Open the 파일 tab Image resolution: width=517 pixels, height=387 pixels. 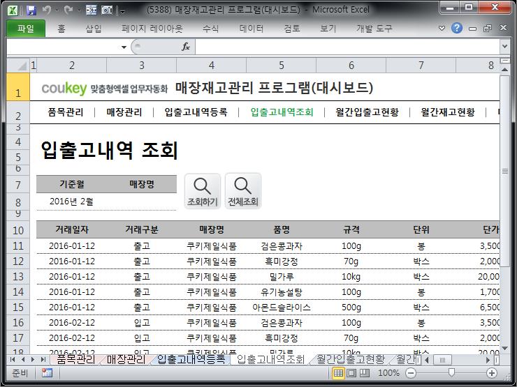[x=26, y=29]
